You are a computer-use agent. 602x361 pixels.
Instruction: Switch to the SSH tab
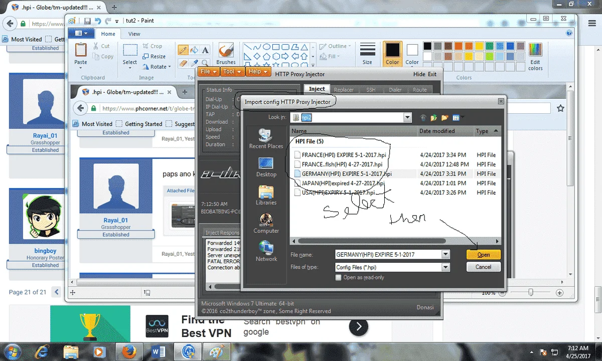pos(371,90)
